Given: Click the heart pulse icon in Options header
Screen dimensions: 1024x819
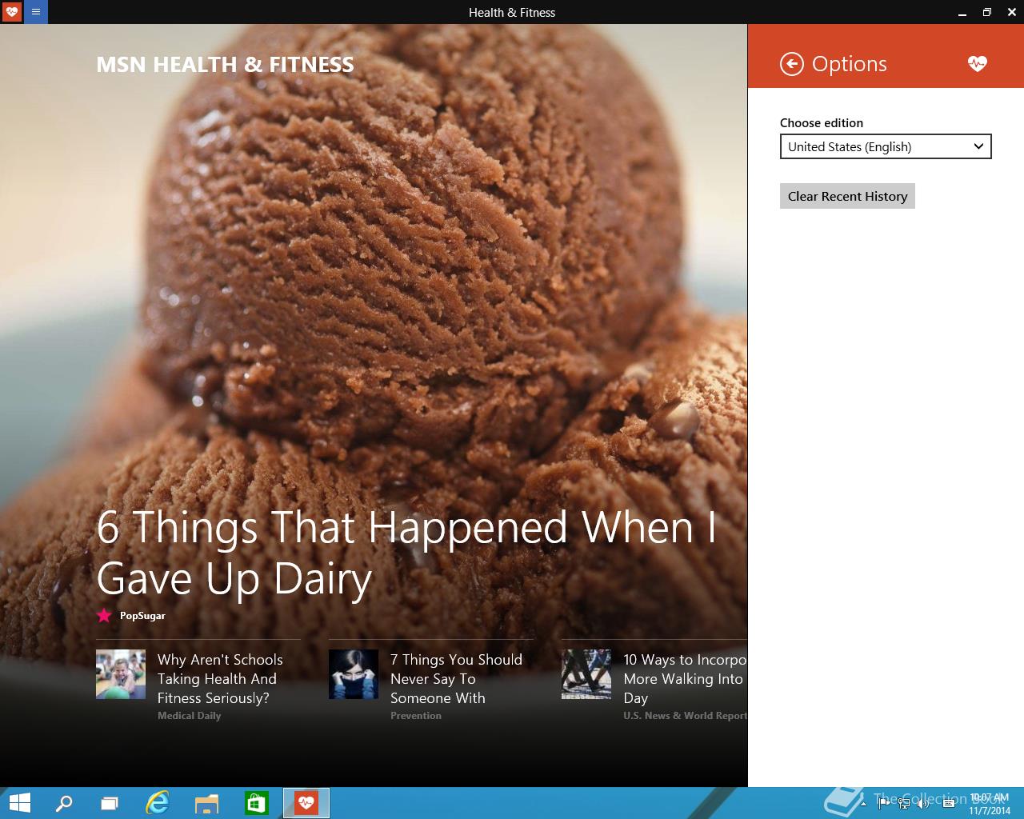Looking at the screenshot, I should click(977, 64).
